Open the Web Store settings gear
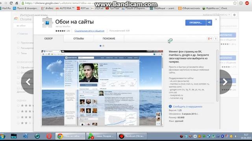Screen dimensions: 252x141 coord(234,15)
